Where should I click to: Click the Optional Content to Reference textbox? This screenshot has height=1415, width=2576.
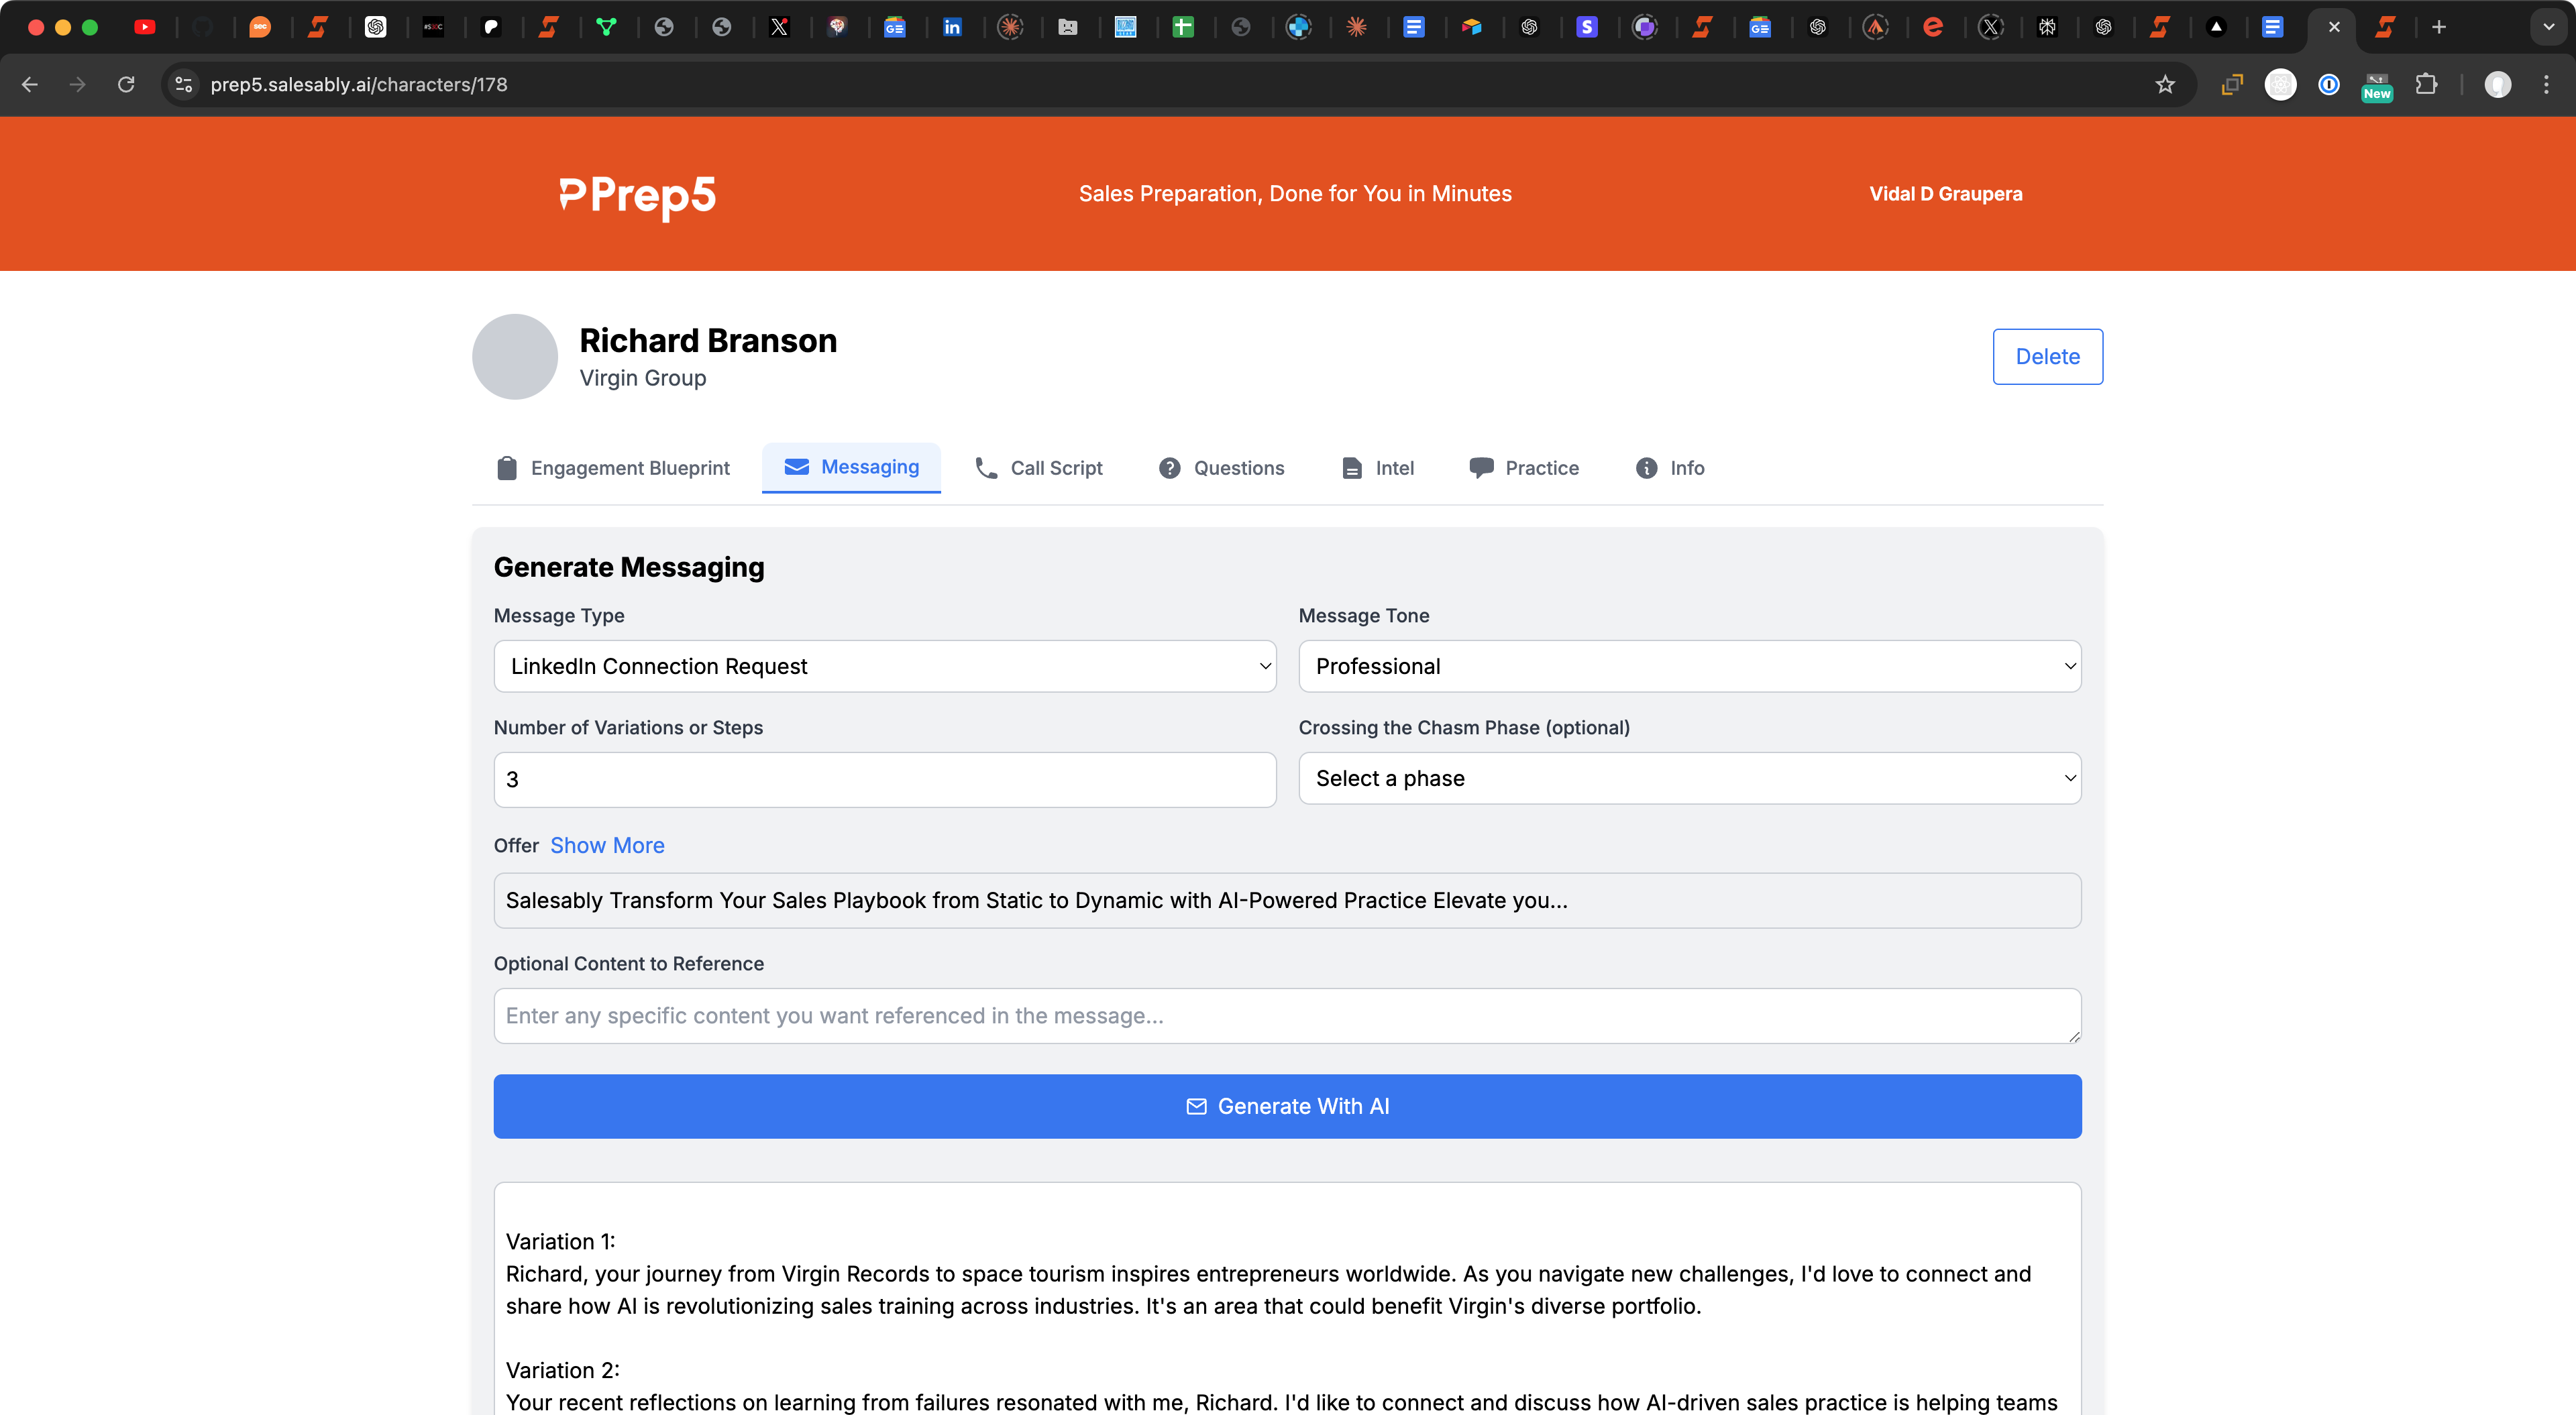click(x=1287, y=1015)
